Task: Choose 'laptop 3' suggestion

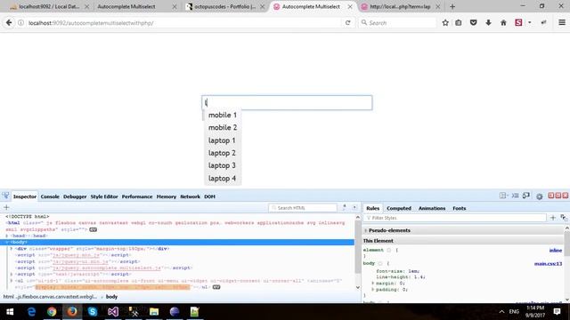Action: click(x=223, y=165)
